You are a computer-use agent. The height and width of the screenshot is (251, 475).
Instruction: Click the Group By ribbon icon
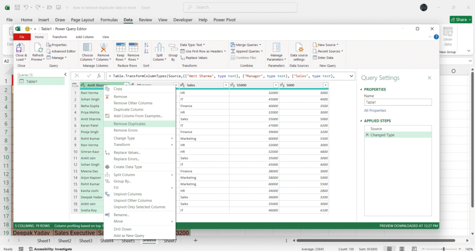173,48
